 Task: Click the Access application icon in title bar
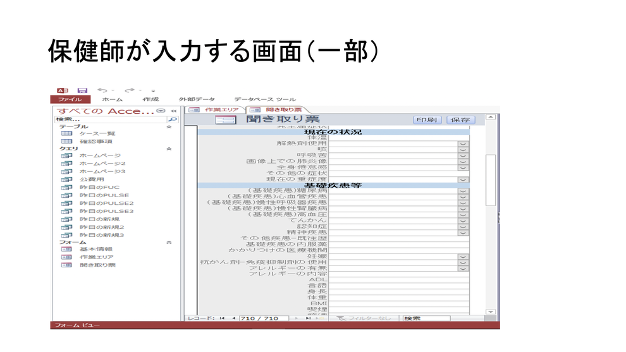62,90
